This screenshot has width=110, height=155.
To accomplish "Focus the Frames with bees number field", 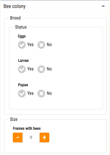I will pos(31,138).
